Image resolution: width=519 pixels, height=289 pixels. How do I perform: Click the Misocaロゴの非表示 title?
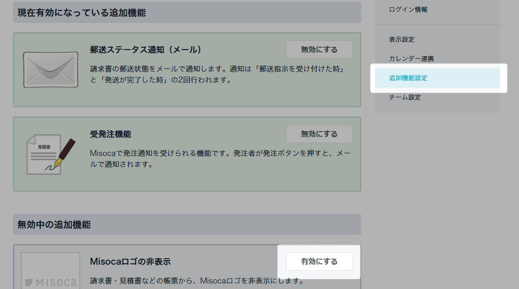(x=130, y=261)
